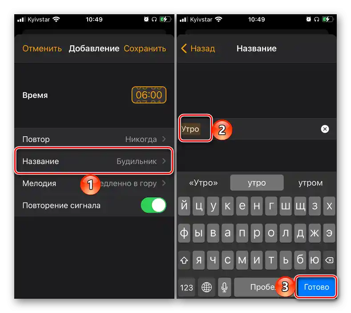Select the утром keyboard suggestion
The image size is (351, 313).
pos(311,183)
